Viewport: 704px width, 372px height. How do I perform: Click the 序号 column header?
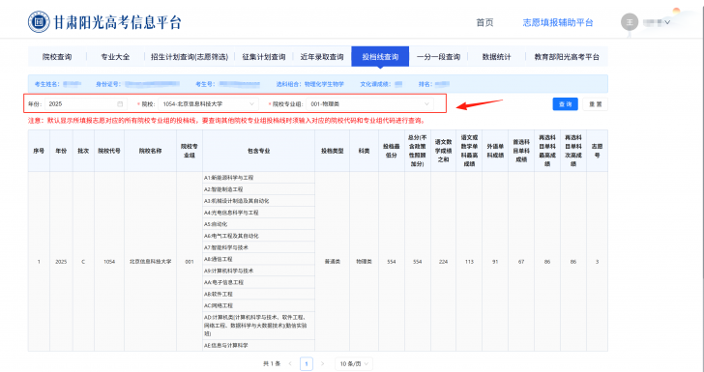[39, 151]
